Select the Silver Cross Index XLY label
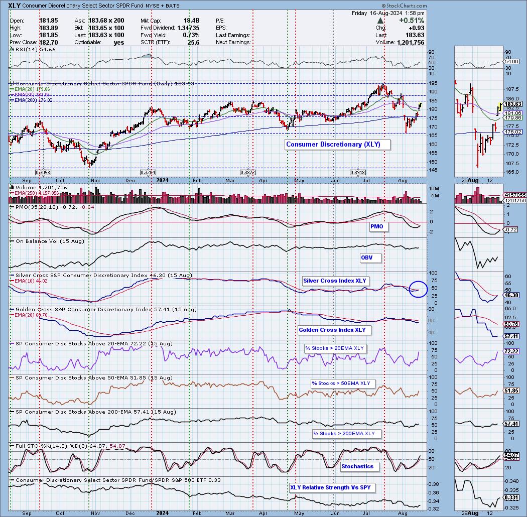The width and height of the screenshot is (527, 517). pyautogui.click(x=334, y=281)
